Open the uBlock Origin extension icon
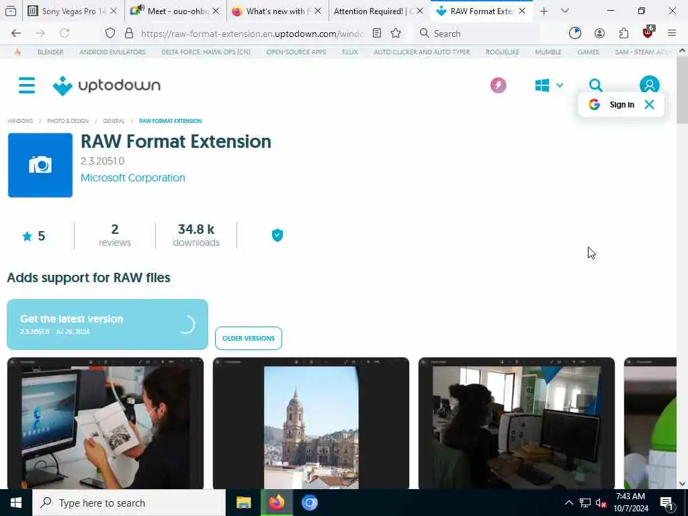This screenshot has height=516, width=688. [648, 32]
